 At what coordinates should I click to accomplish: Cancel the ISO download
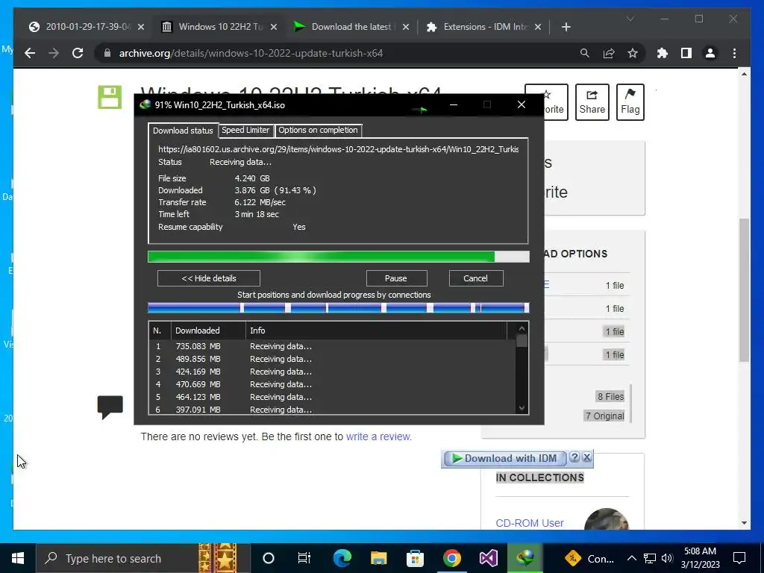tap(475, 278)
